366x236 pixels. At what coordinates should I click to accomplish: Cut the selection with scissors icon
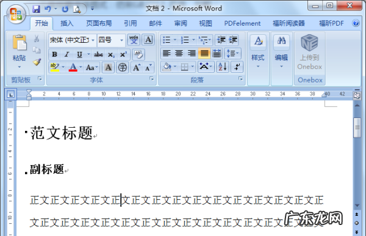[x=37, y=39]
